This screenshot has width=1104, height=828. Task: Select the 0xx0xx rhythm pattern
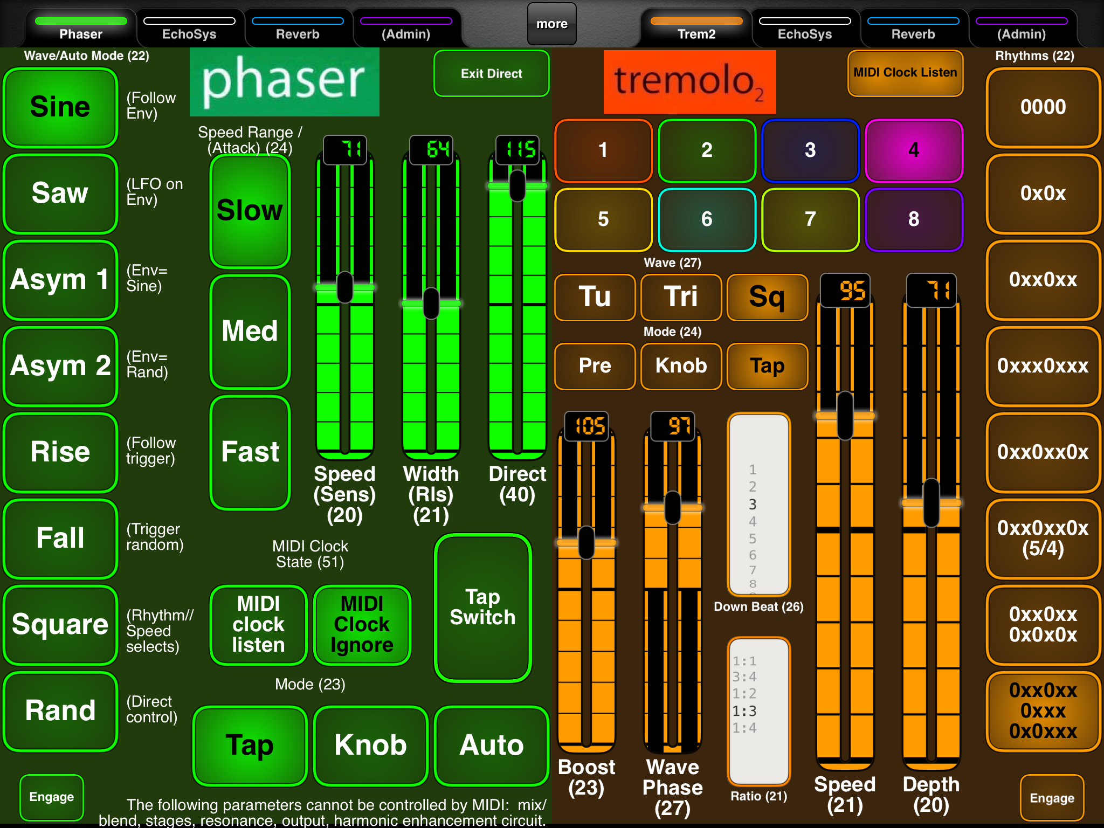[x=1043, y=279]
